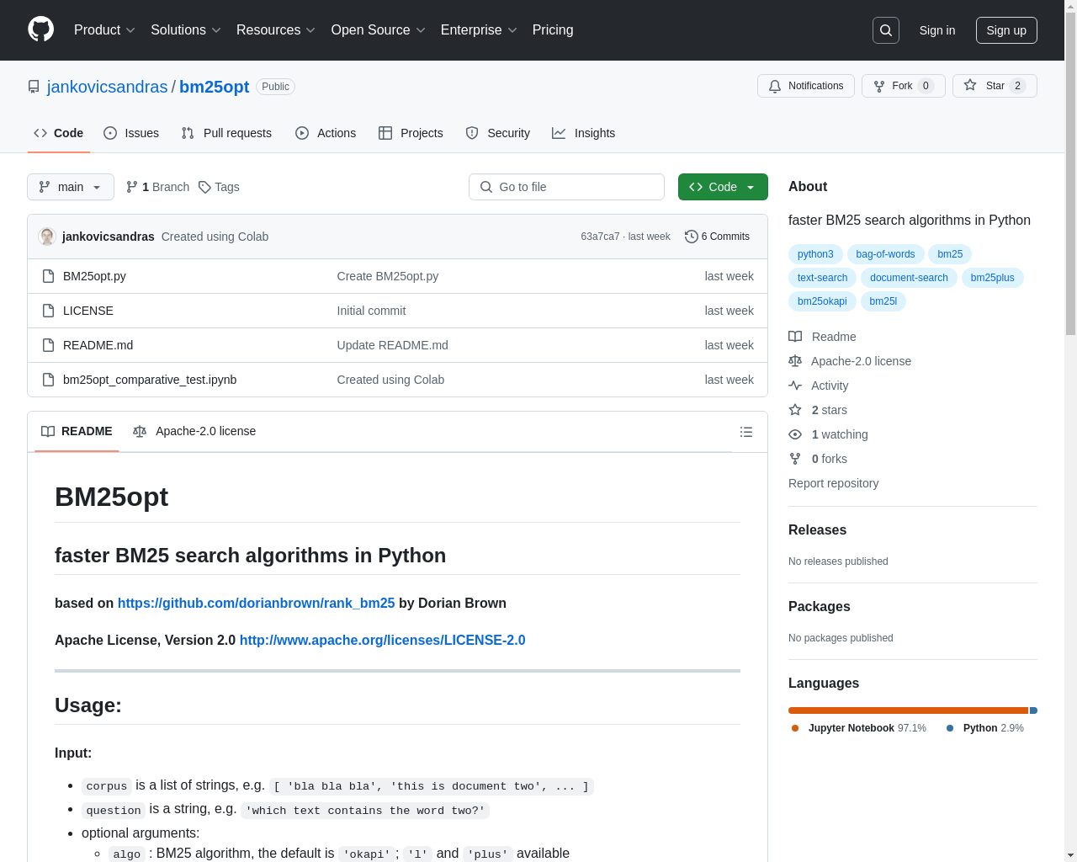This screenshot has height=862, width=1077.
Task: Expand the Open Source menu
Action: click(379, 30)
